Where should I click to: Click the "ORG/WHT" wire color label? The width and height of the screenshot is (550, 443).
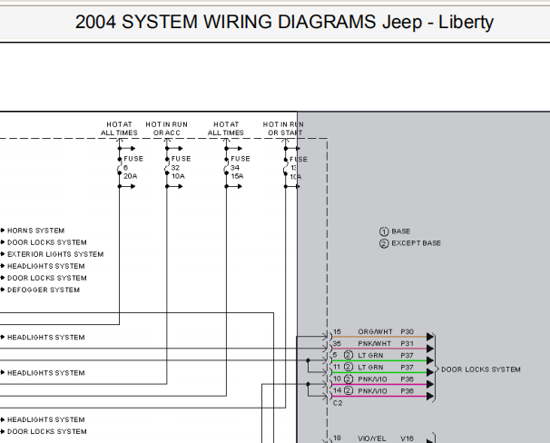375,332
